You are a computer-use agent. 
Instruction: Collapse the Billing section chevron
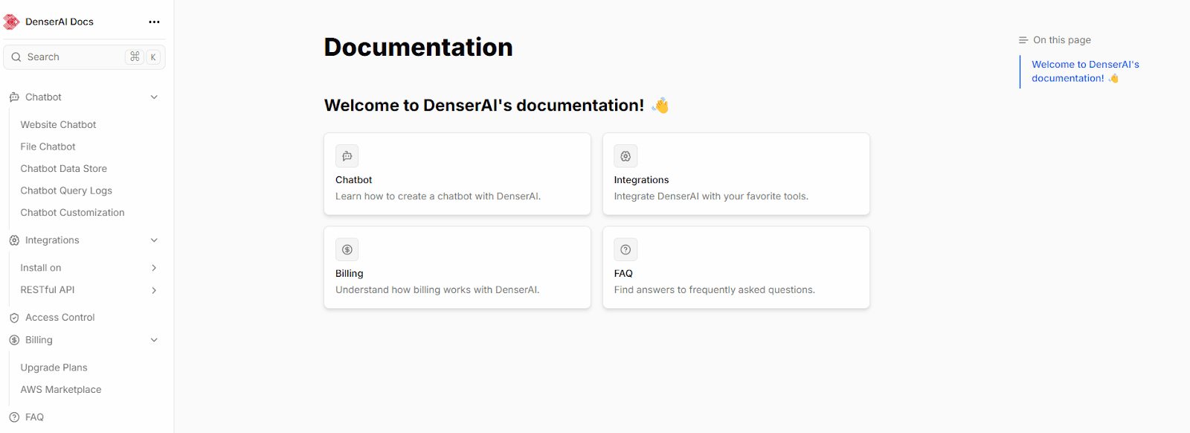[154, 340]
